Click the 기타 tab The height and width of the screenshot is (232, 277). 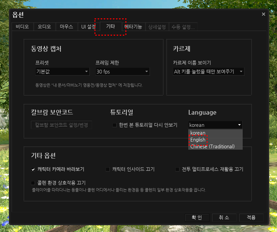110,27
